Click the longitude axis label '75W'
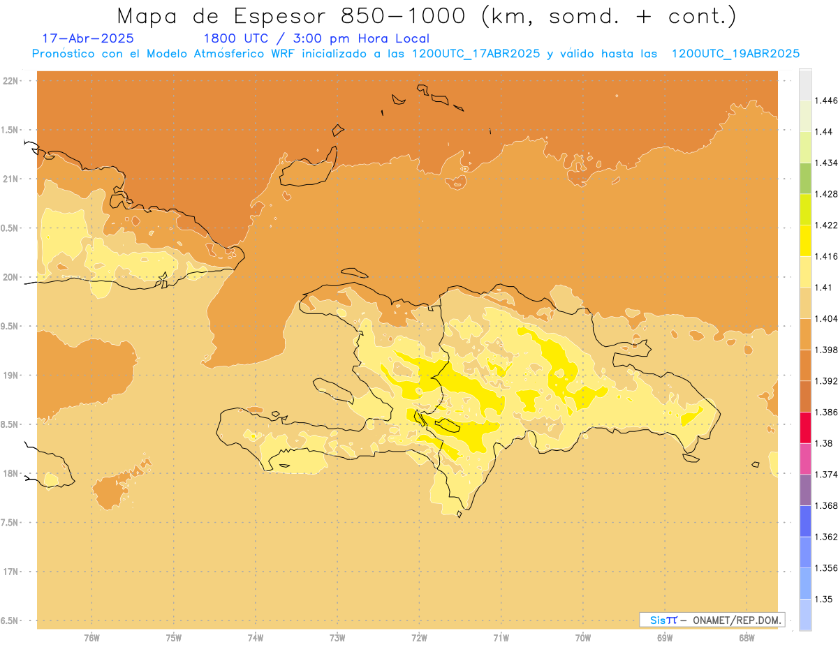 (174, 638)
